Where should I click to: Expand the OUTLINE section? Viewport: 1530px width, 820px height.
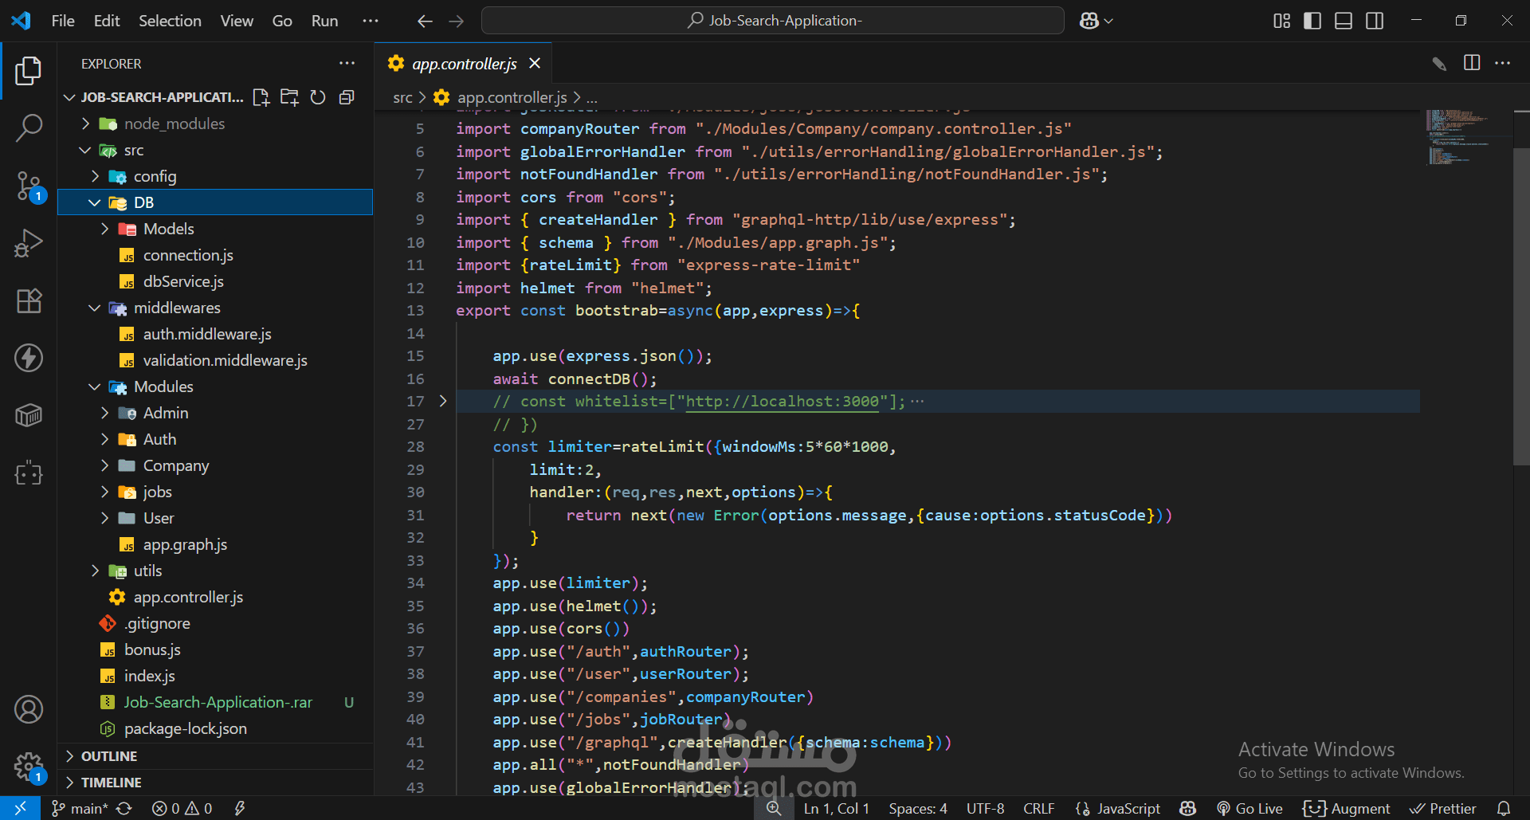click(109, 756)
